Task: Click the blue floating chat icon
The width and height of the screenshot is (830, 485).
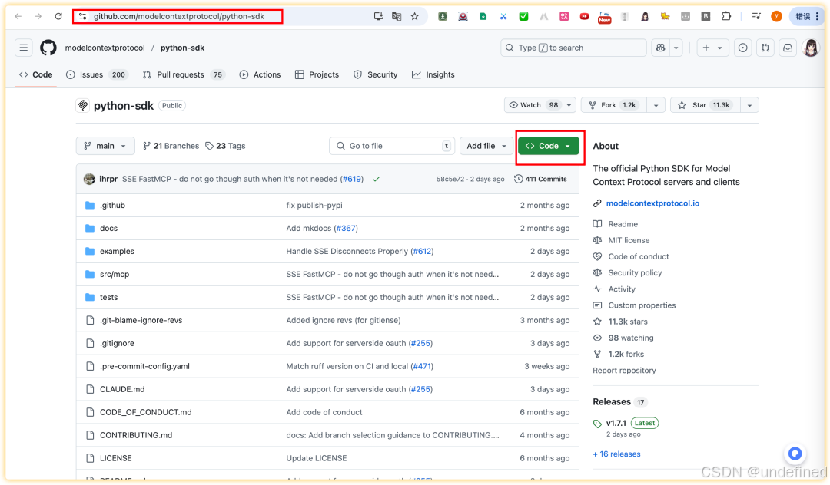Action: click(x=795, y=454)
